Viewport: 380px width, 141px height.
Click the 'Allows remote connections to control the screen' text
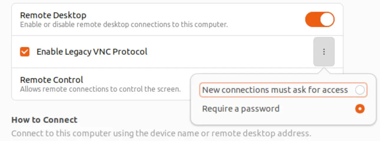(100, 89)
